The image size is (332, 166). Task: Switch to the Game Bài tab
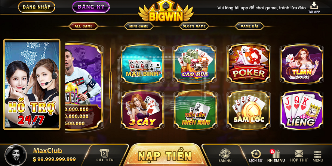click(249, 26)
